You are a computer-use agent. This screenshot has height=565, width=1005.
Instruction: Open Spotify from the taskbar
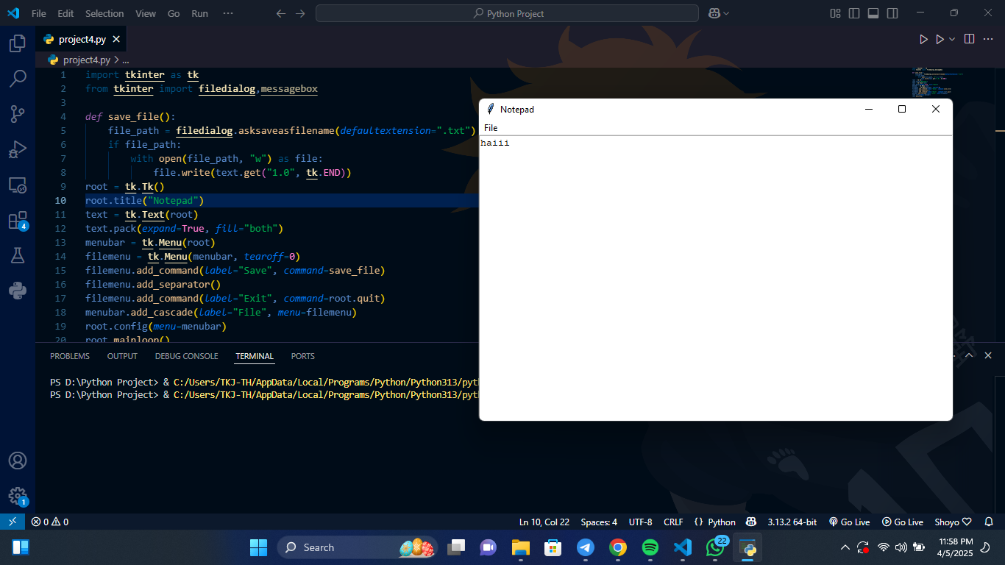(650, 547)
